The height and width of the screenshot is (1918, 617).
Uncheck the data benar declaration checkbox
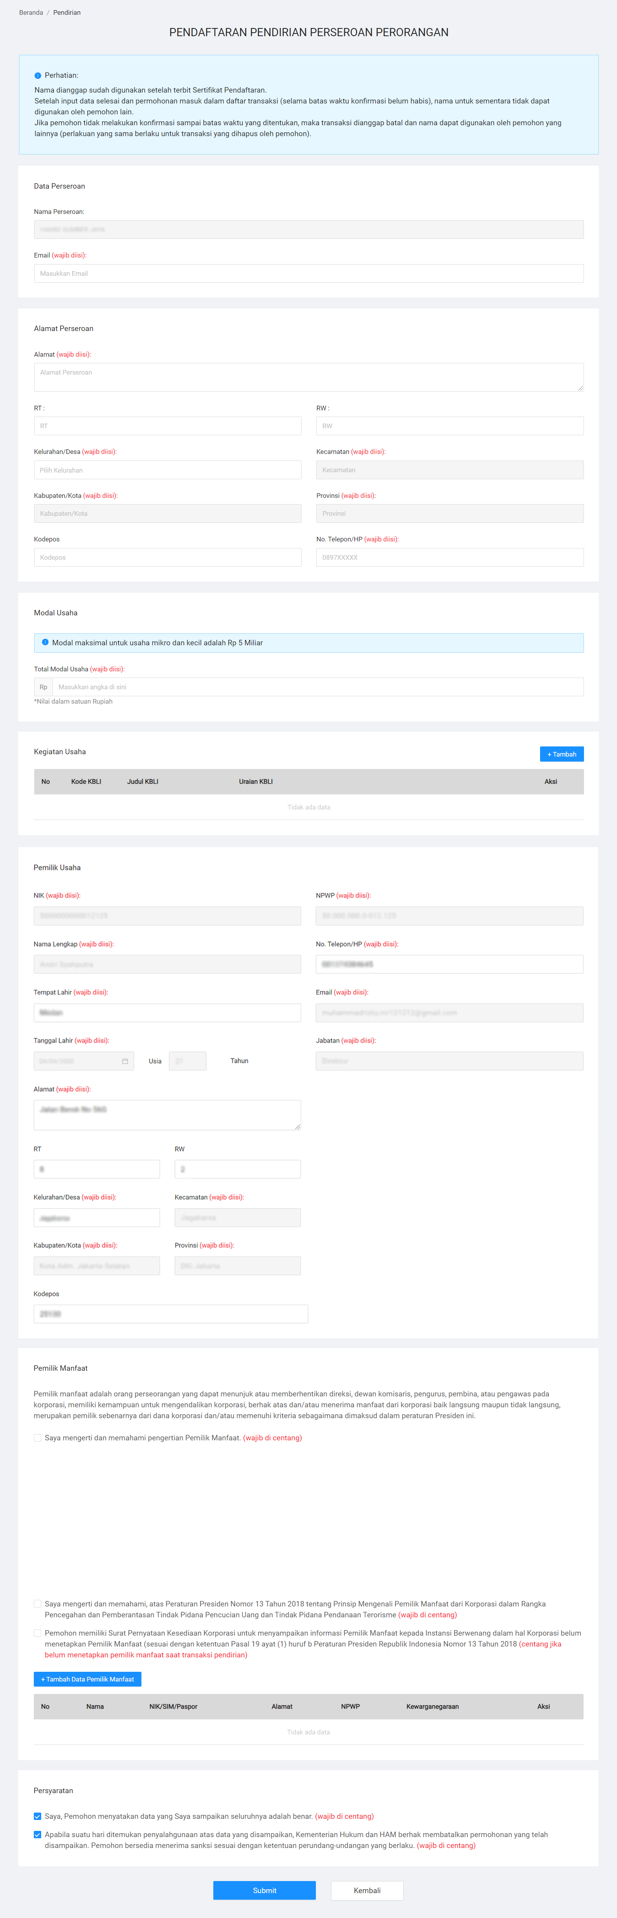(37, 1816)
